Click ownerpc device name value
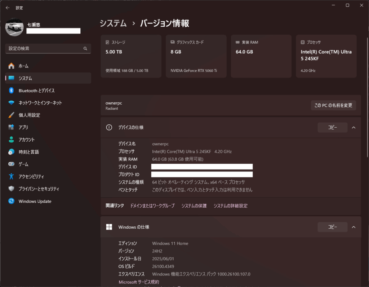 click(x=160, y=144)
